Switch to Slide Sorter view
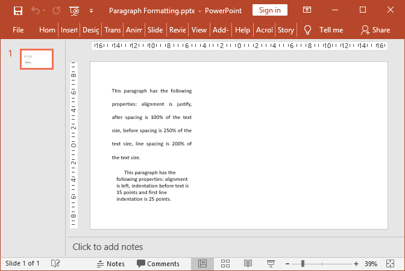The width and height of the screenshot is (405, 271). pyautogui.click(x=225, y=263)
